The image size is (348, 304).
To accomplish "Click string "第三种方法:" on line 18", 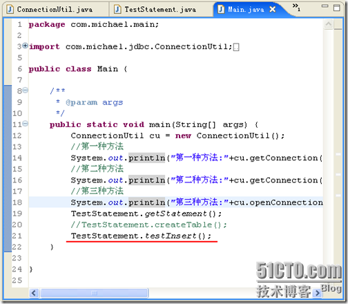I will pyautogui.click(x=200, y=202).
